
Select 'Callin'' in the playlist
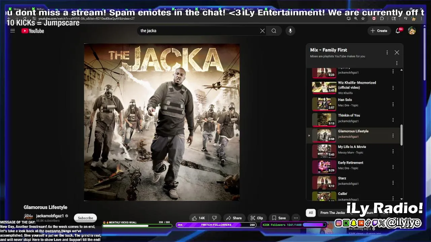coord(342,194)
